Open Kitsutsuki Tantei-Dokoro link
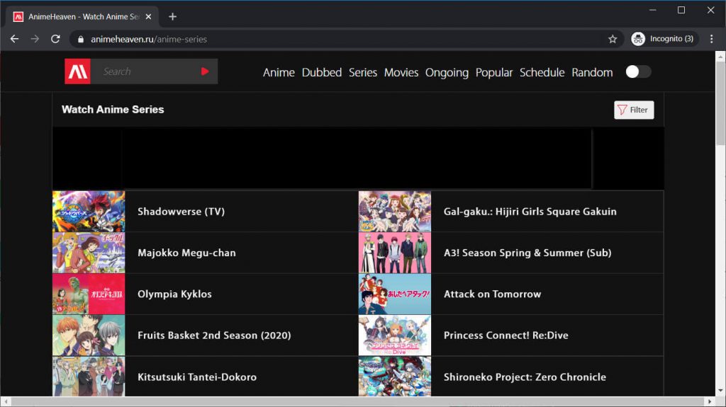Viewport: 726px width, 407px height. point(197,377)
